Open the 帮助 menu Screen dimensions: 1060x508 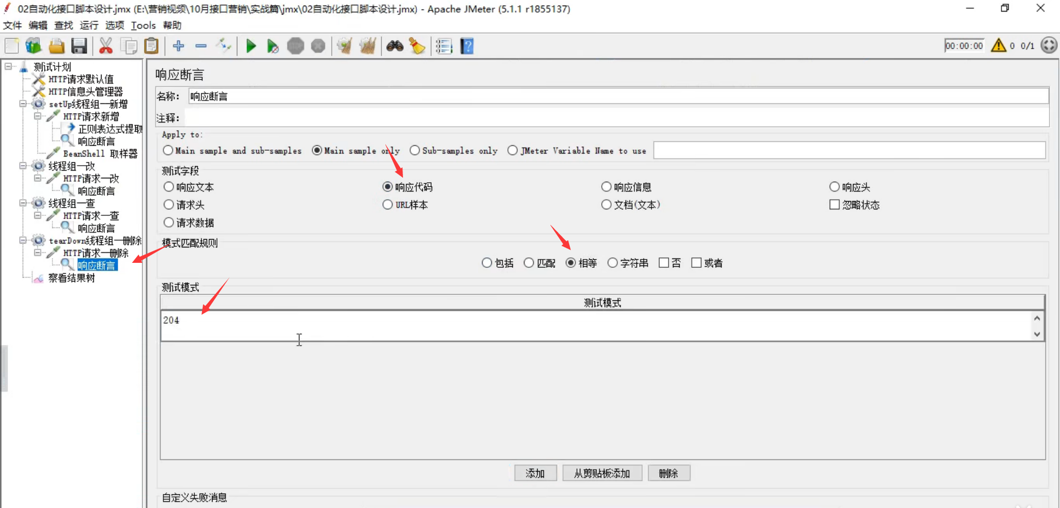coord(172,25)
